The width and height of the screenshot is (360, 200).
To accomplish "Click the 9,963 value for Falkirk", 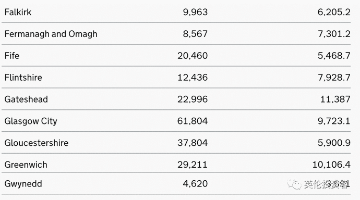I will tap(195, 12).
